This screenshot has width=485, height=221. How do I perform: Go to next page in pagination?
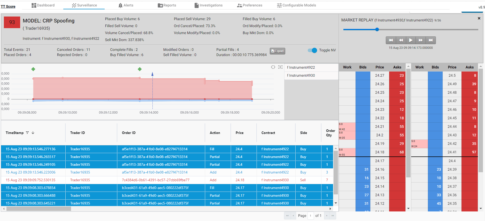pyautogui.click(x=327, y=216)
